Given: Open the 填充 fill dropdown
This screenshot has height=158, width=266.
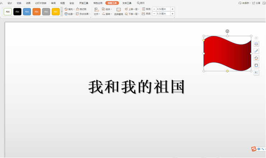Looking at the screenshot, I should 69,9.
